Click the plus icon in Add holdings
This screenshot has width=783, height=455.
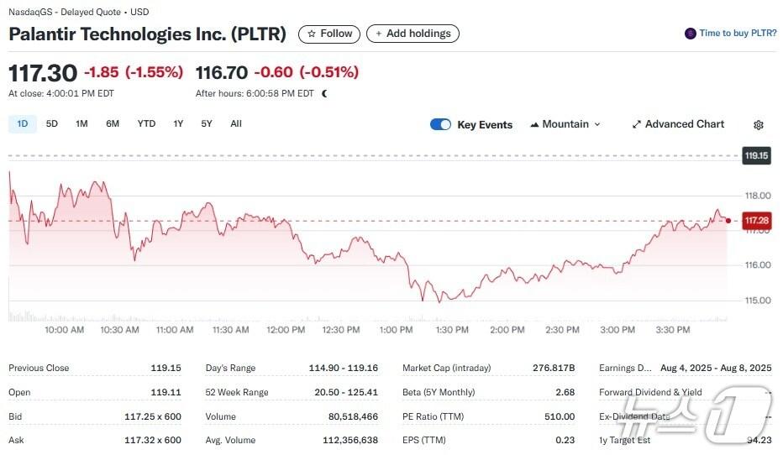[378, 34]
